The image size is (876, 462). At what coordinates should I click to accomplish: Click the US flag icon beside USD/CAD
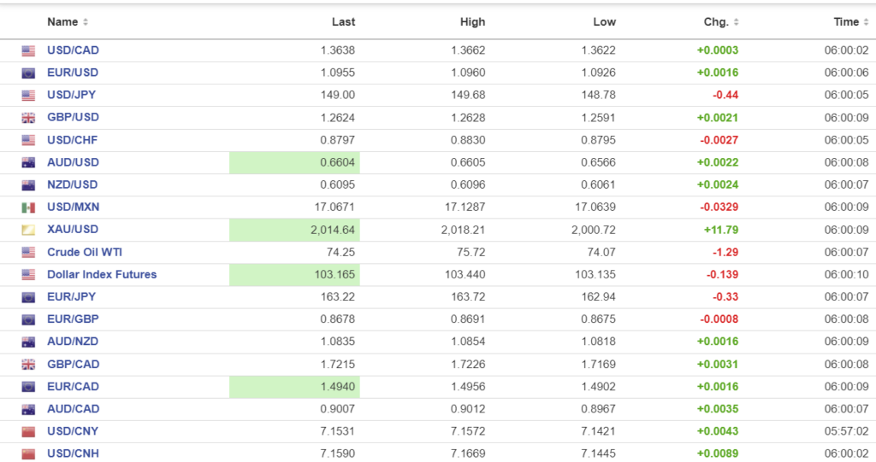[28, 51]
